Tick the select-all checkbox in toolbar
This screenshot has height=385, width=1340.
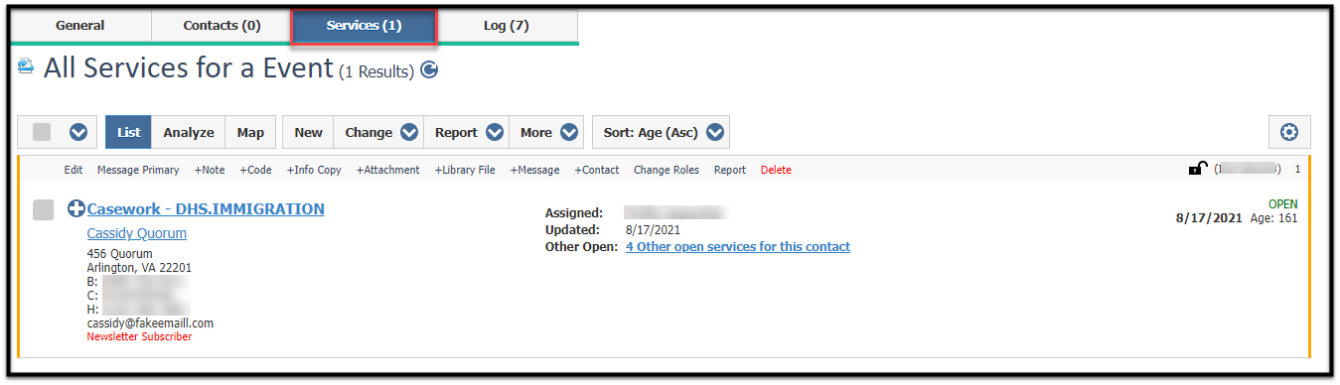coord(42,132)
